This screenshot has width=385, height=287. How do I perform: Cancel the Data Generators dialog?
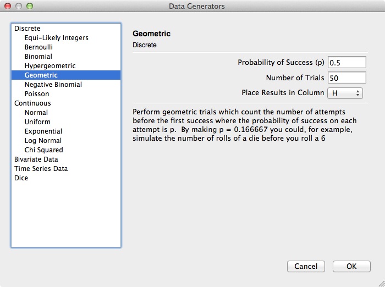pyautogui.click(x=306, y=266)
